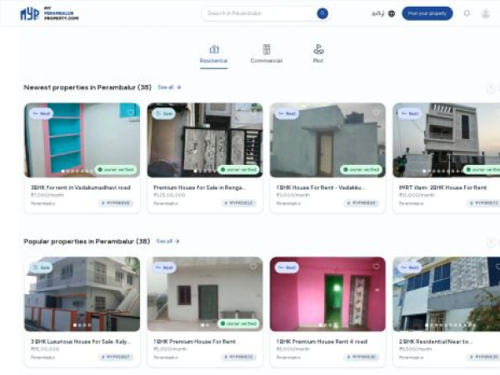Open title Premium House for Sale in Renga...

[200, 187]
